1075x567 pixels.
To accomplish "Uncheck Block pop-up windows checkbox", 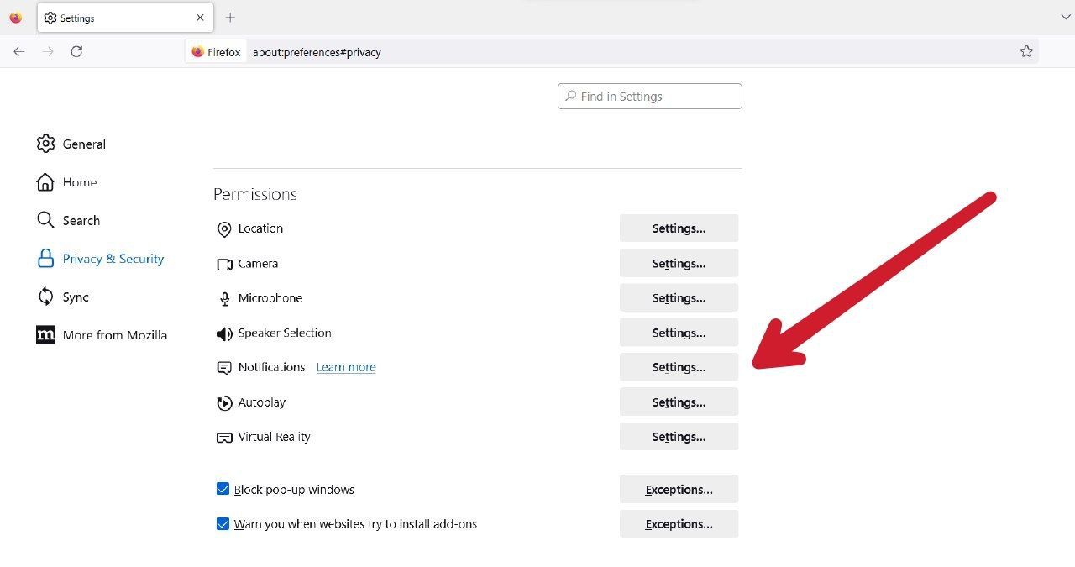I will [223, 489].
